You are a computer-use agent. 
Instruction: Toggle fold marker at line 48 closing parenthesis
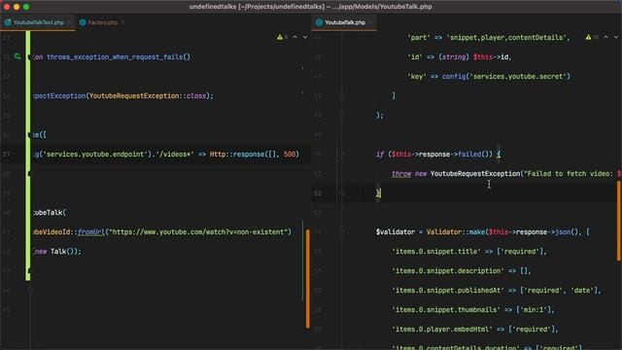click(341, 115)
